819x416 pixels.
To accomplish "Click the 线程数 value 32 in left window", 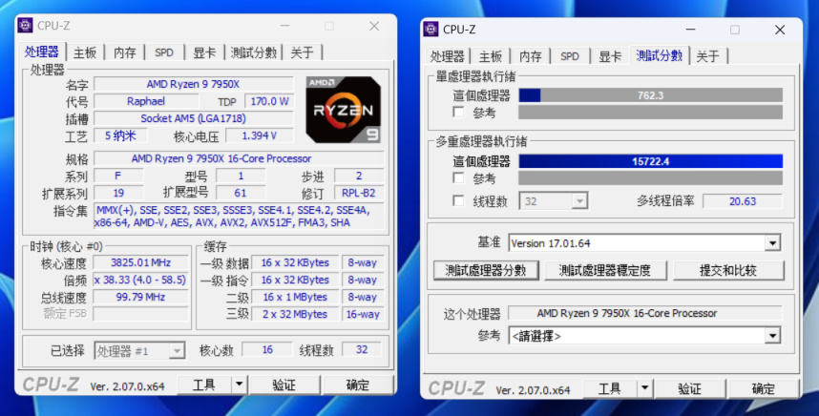I will (362, 350).
